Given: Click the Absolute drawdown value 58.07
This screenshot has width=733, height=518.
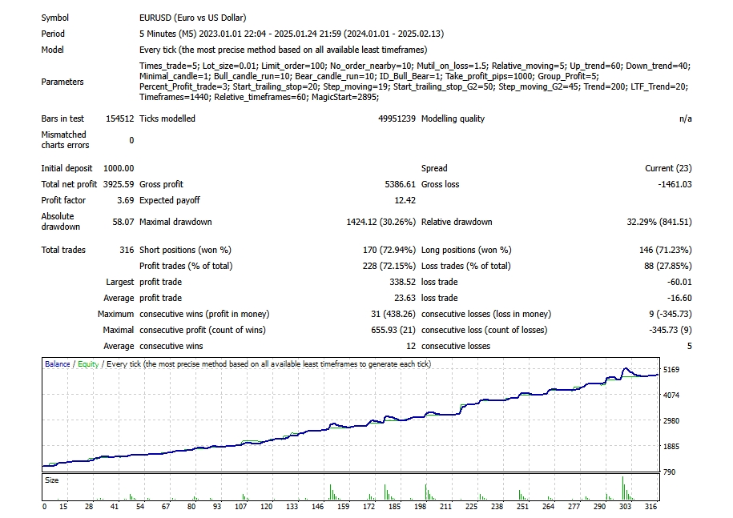Looking at the screenshot, I should 123,222.
